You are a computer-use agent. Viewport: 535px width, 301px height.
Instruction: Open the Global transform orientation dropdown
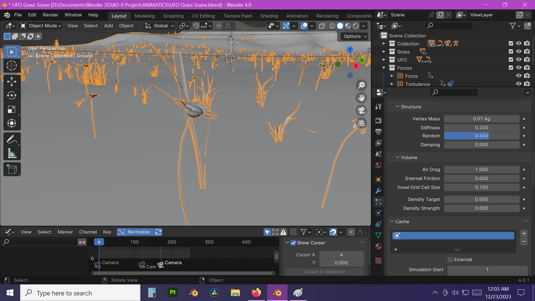click(159, 26)
